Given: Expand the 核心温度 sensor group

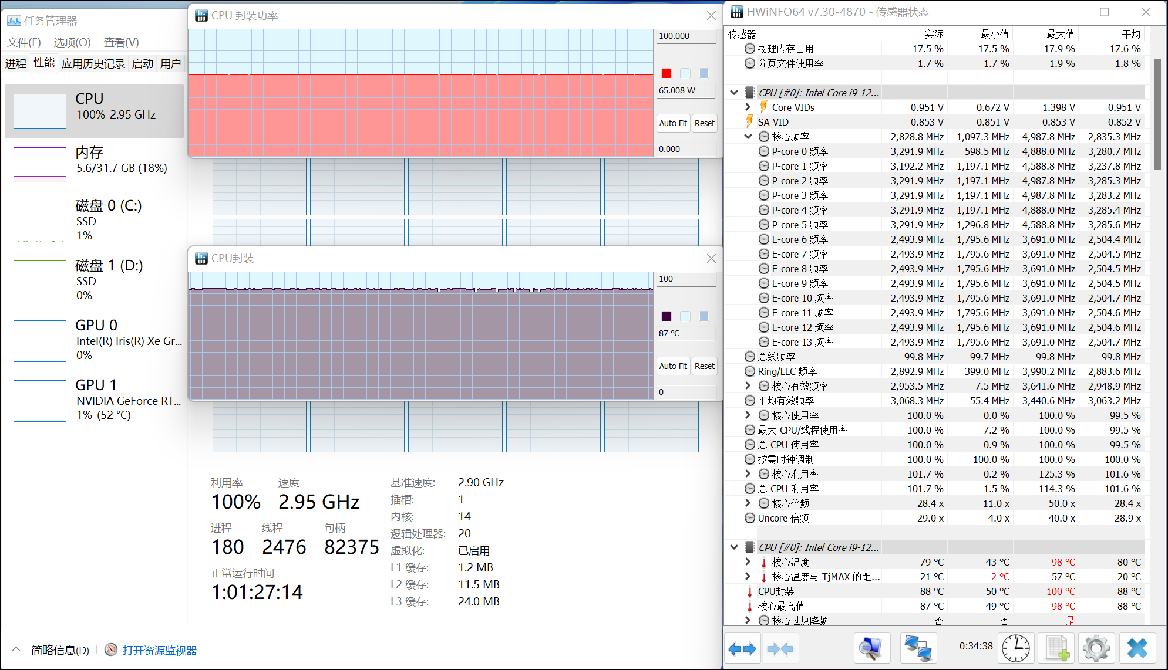Looking at the screenshot, I should 748,562.
